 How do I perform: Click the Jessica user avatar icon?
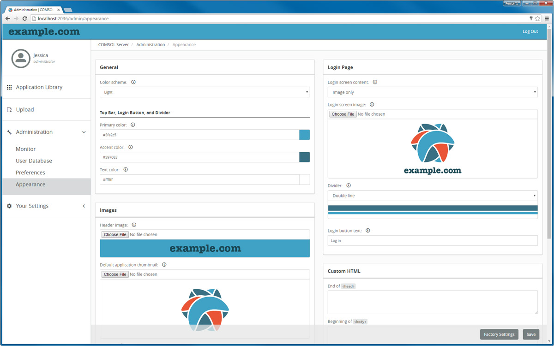[20, 58]
